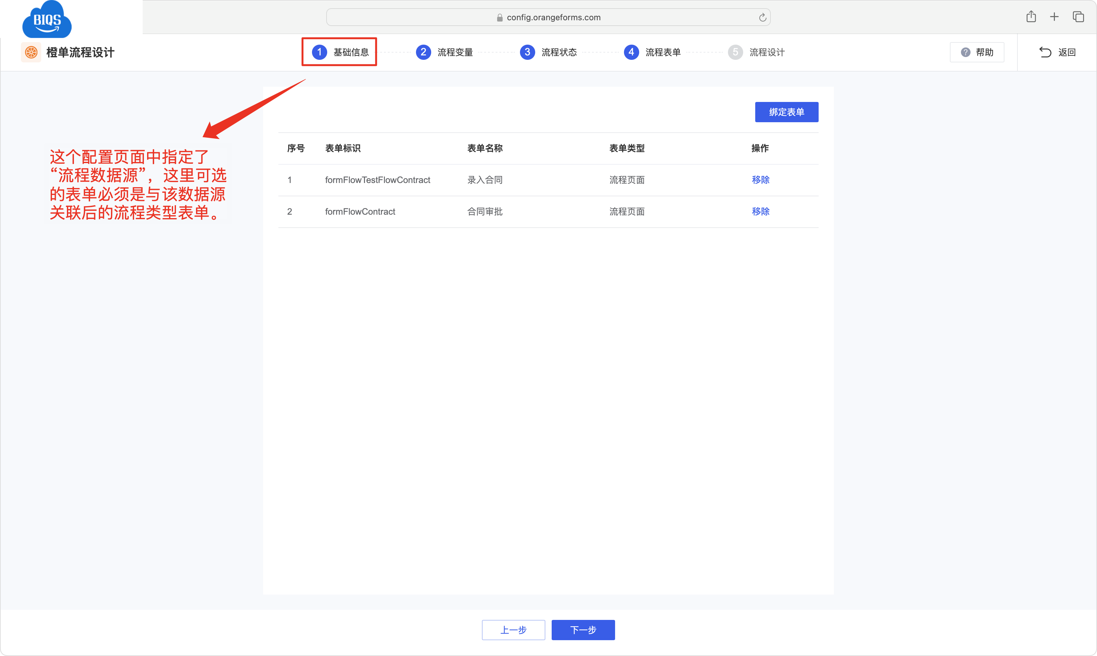Screen dimensions: 1097x656
Task: Select step 5 流程设计
Action: pos(756,52)
